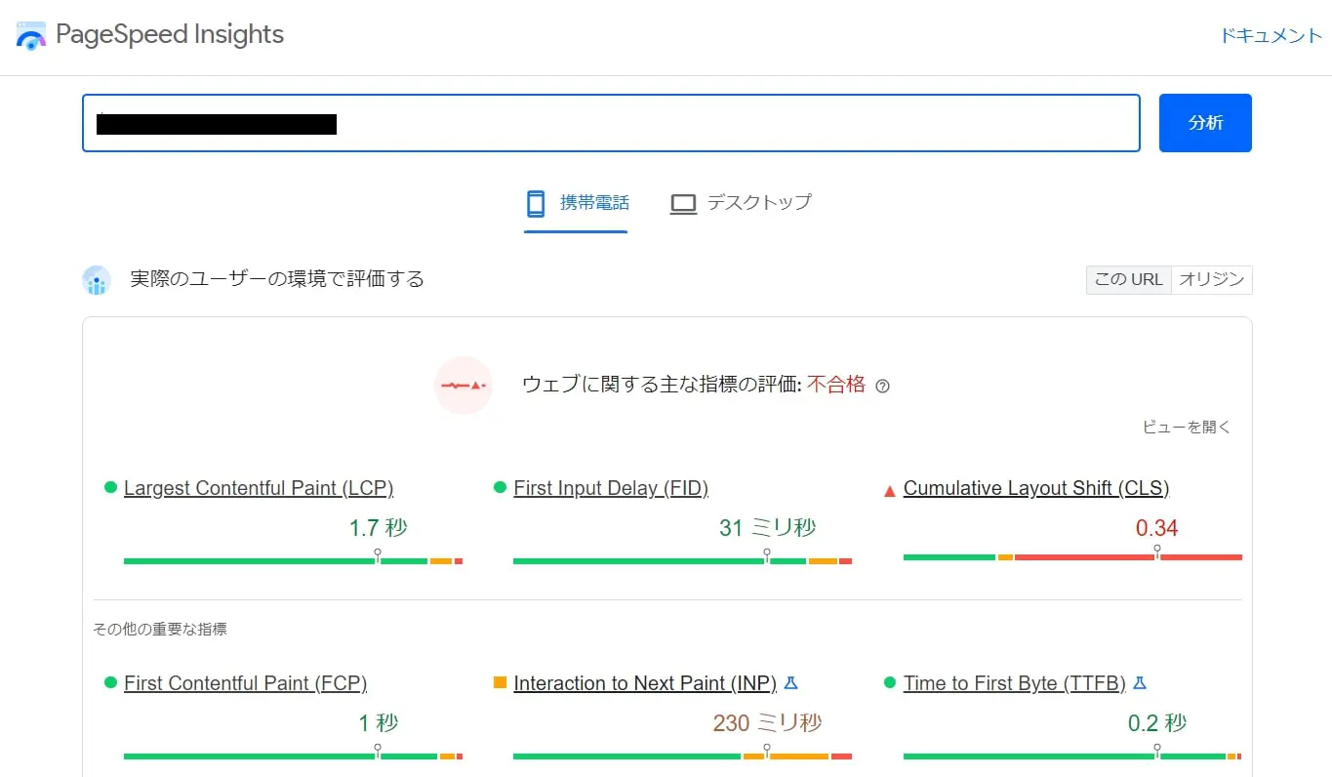Screen dimensions: 1332x777
Task: Open help question mark next to 不合格
Action: pos(882,386)
